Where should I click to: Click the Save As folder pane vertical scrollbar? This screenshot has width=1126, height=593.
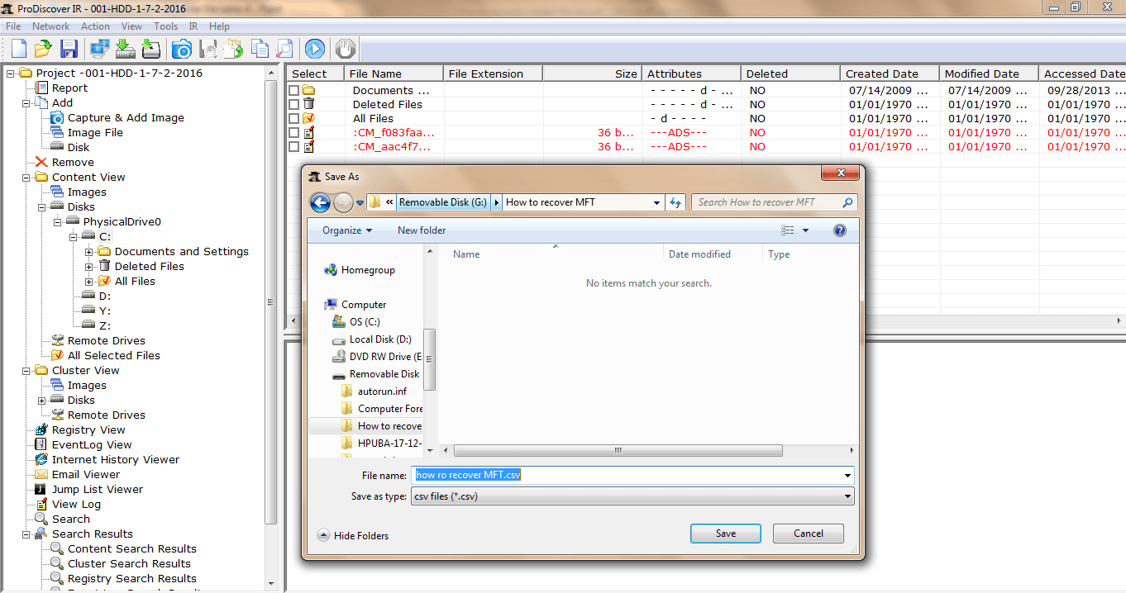click(x=430, y=358)
